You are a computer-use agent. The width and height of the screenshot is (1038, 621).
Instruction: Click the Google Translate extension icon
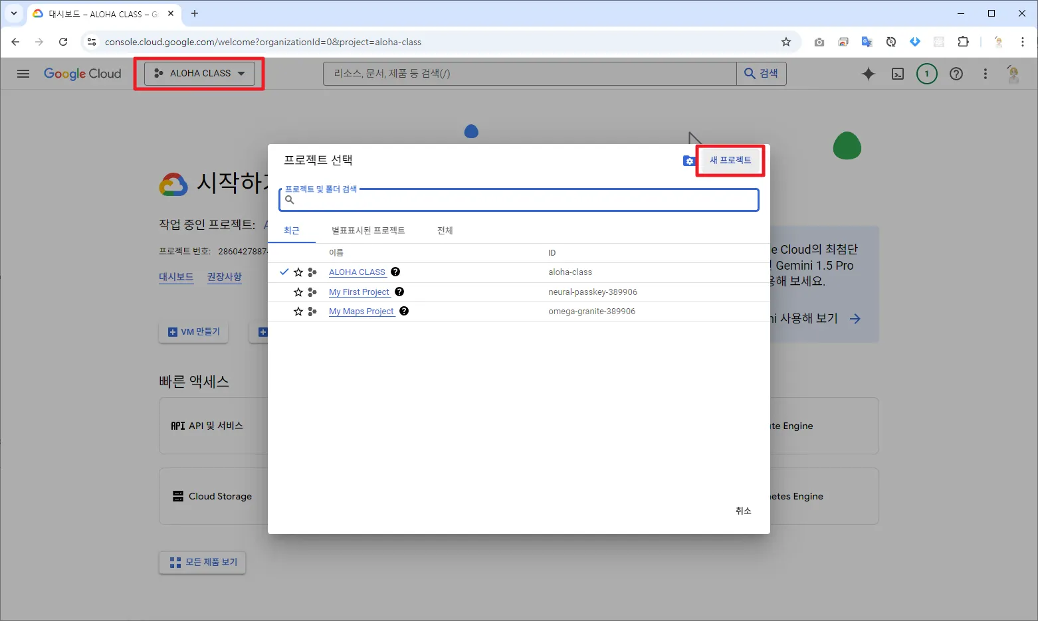pos(867,42)
